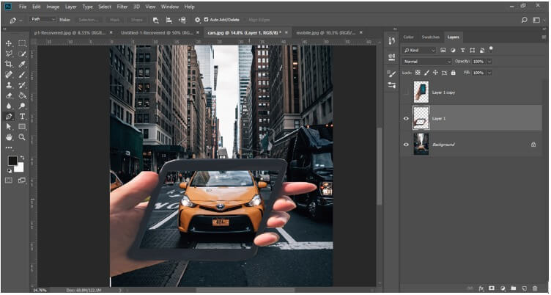Add a layer style with fx icon
Screen dimensions: 551x295
tap(481, 288)
